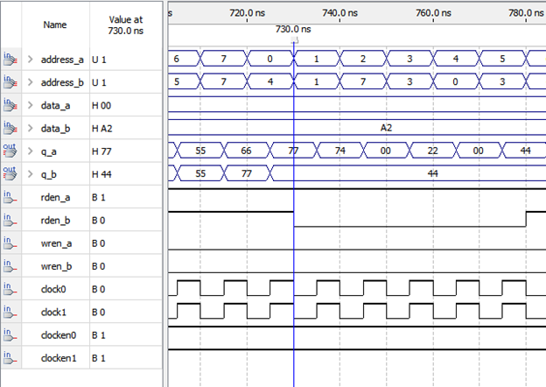Click the input pin icon beside clocken1
This screenshot has width=546, height=387.
click(x=10, y=357)
